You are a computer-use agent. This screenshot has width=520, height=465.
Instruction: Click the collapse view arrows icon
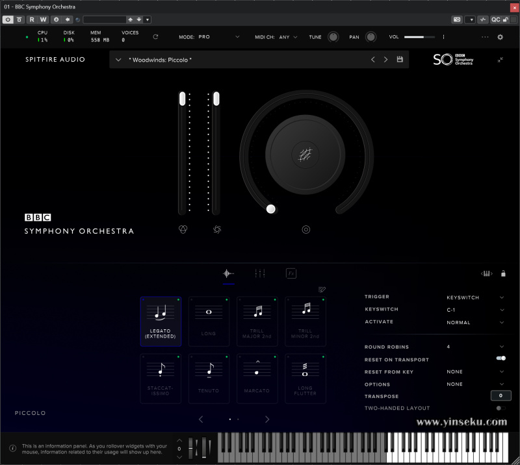tap(500, 60)
